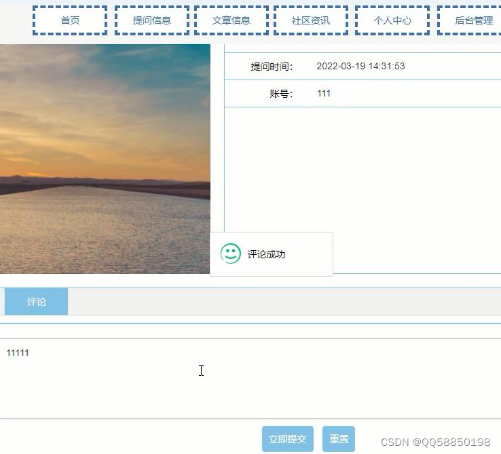Open 后台管理 navigation item
This screenshot has width=501, height=454.
coord(469,20)
